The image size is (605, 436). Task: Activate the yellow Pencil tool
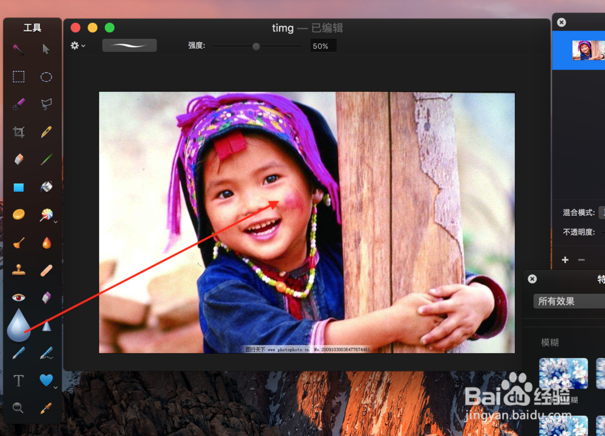coord(47,132)
